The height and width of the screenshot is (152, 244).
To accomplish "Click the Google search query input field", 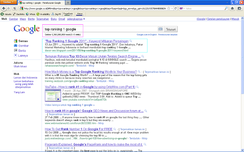I will point(100,29).
